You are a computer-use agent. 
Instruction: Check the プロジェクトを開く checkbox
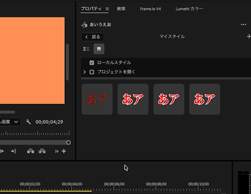click(92, 72)
